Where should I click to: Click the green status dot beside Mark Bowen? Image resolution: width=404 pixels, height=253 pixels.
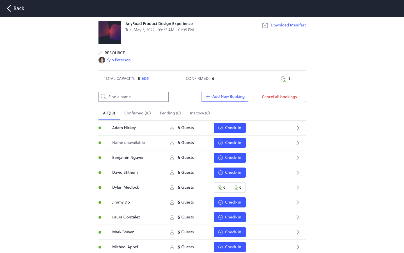coord(100,232)
